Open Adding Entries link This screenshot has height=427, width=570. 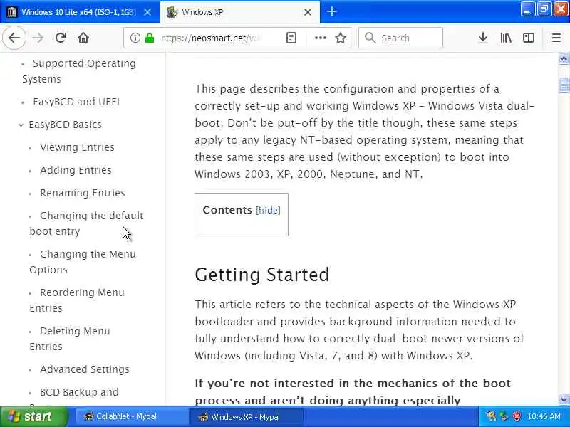click(76, 170)
